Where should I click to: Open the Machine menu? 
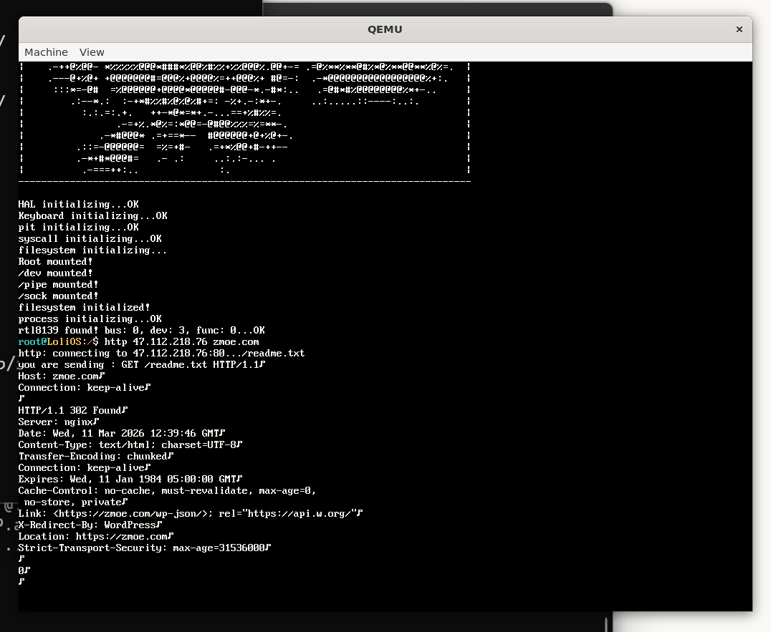coord(46,52)
